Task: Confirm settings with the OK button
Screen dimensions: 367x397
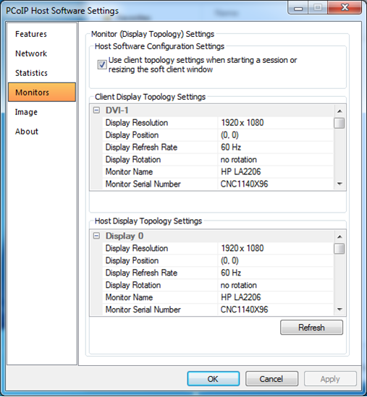Action: (x=213, y=379)
